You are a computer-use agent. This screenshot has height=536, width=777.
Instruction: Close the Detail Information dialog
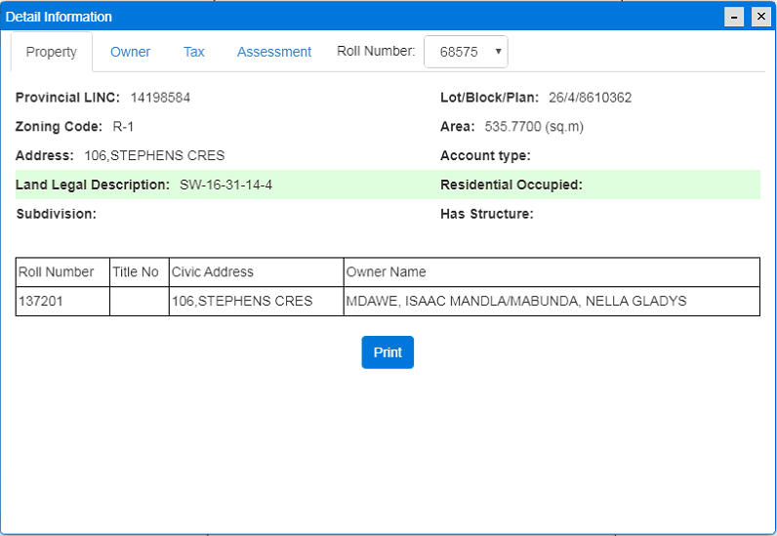[759, 17]
